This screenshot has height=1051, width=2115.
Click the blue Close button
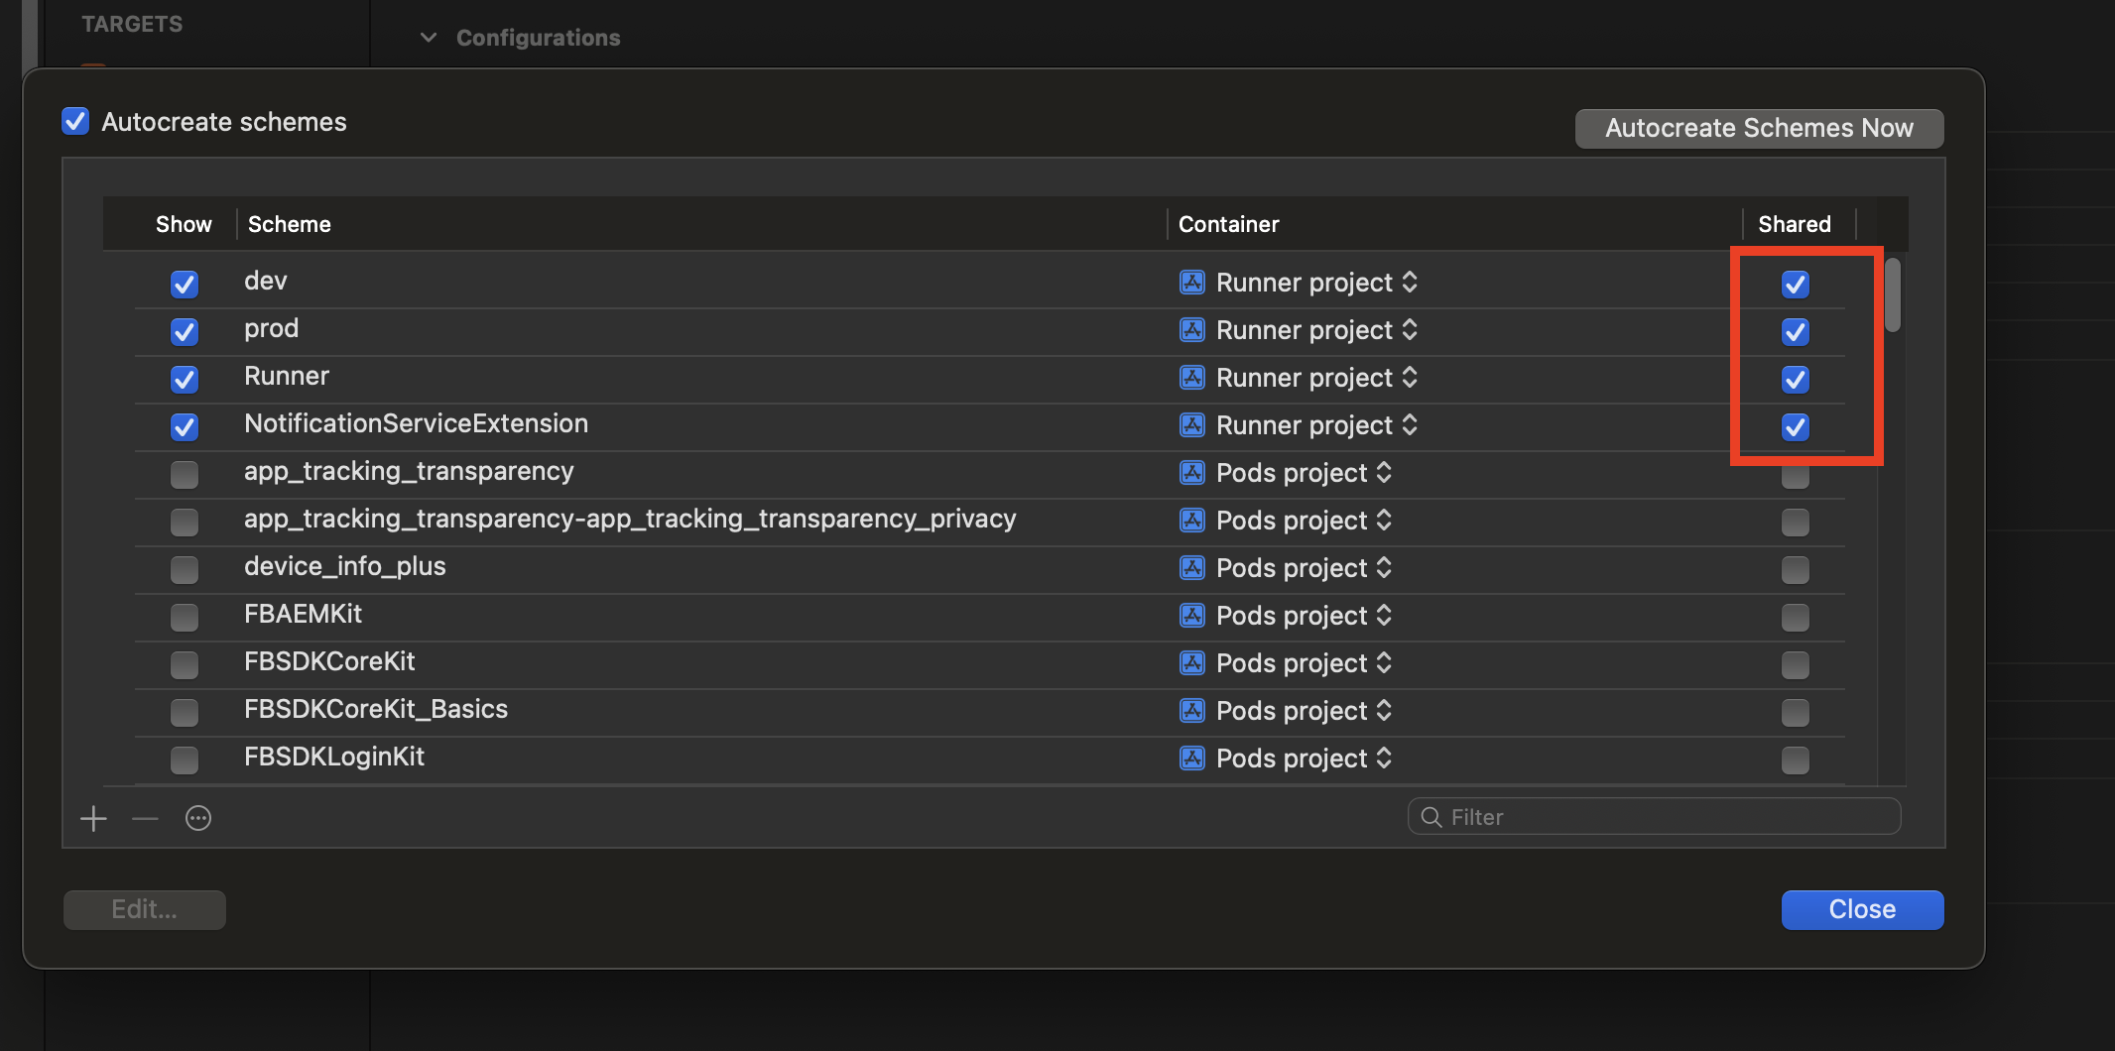coord(1862,909)
